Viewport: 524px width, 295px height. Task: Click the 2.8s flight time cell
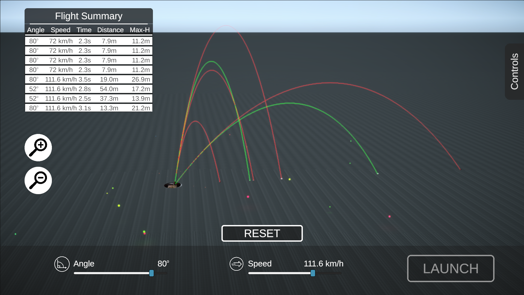click(x=85, y=89)
